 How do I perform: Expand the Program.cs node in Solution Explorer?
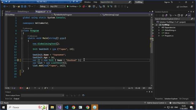(x=159, y=36)
